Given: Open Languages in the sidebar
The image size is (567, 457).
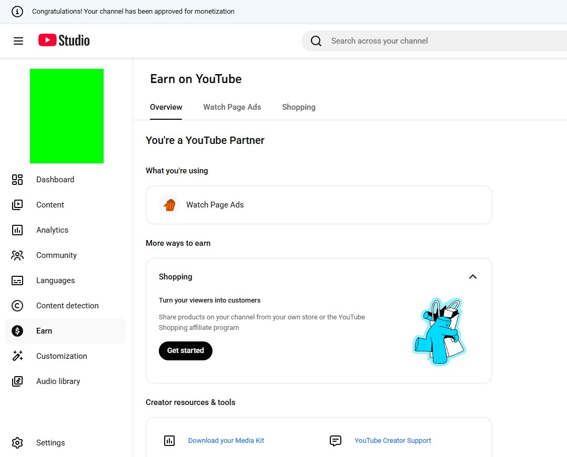Looking at the screenshot, I should pos(65,281).
